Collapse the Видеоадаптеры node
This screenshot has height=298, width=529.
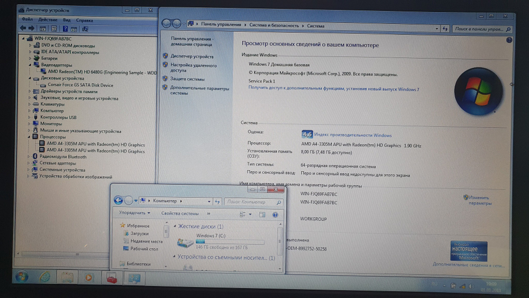coord(30,65)
